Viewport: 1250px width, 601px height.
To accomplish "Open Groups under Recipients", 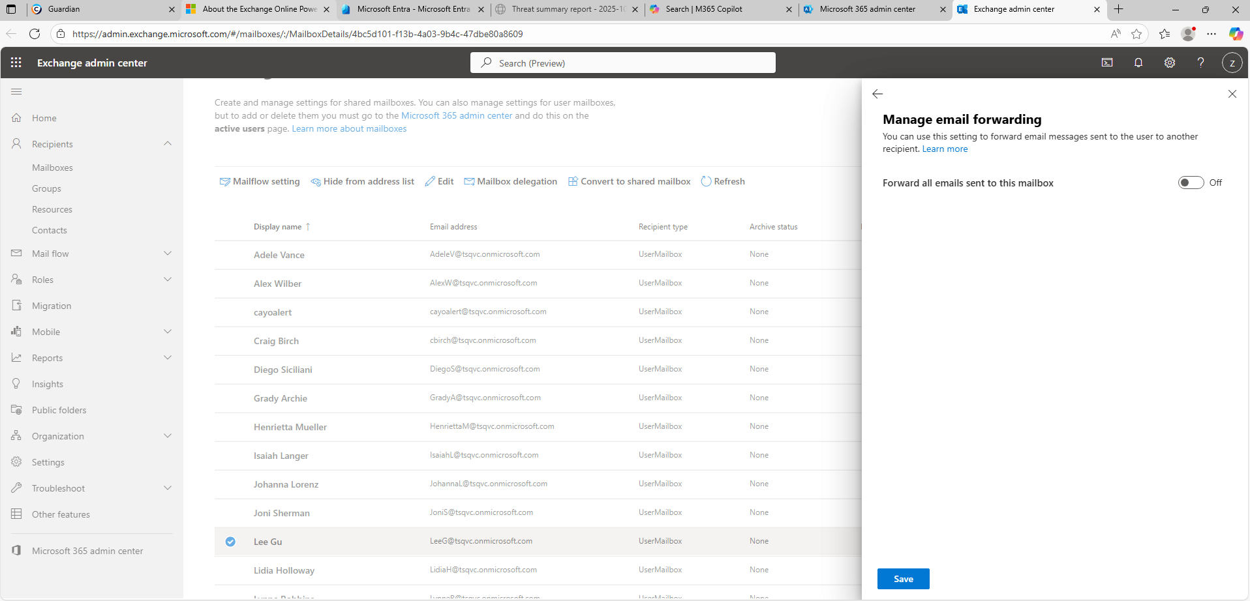I will 46,188.
